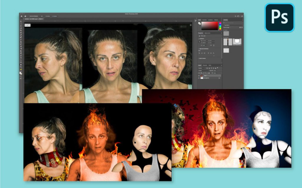Switch to the Channels tab

pyautogui.click(x=205, y=65)
